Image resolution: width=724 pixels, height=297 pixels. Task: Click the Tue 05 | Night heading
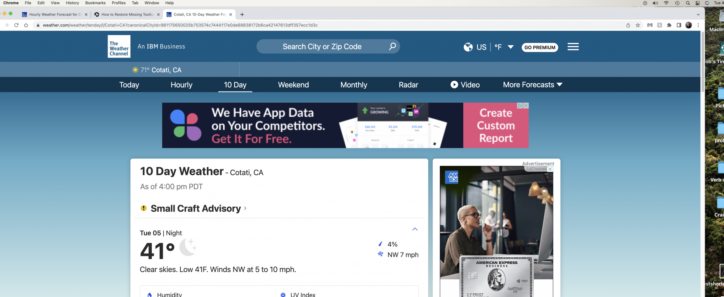pos(161,233)
